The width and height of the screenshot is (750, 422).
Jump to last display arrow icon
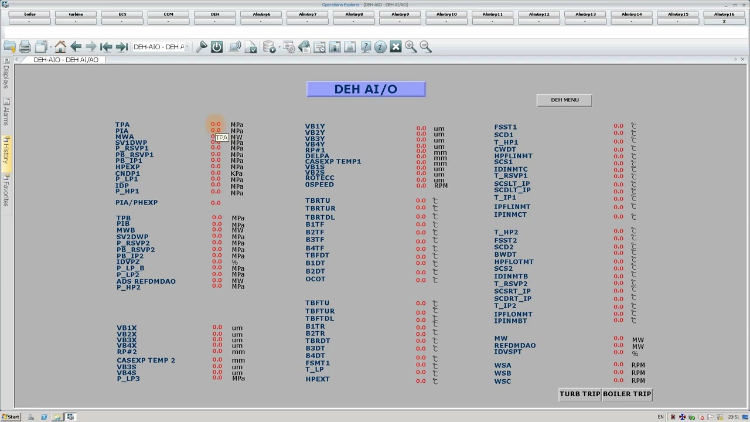coord(121,47)
